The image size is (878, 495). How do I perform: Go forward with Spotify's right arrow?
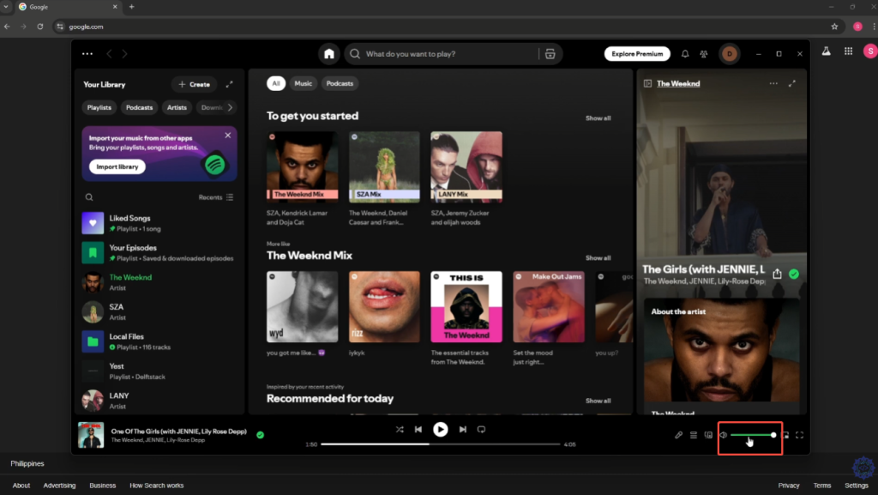[x=124, y=54]
